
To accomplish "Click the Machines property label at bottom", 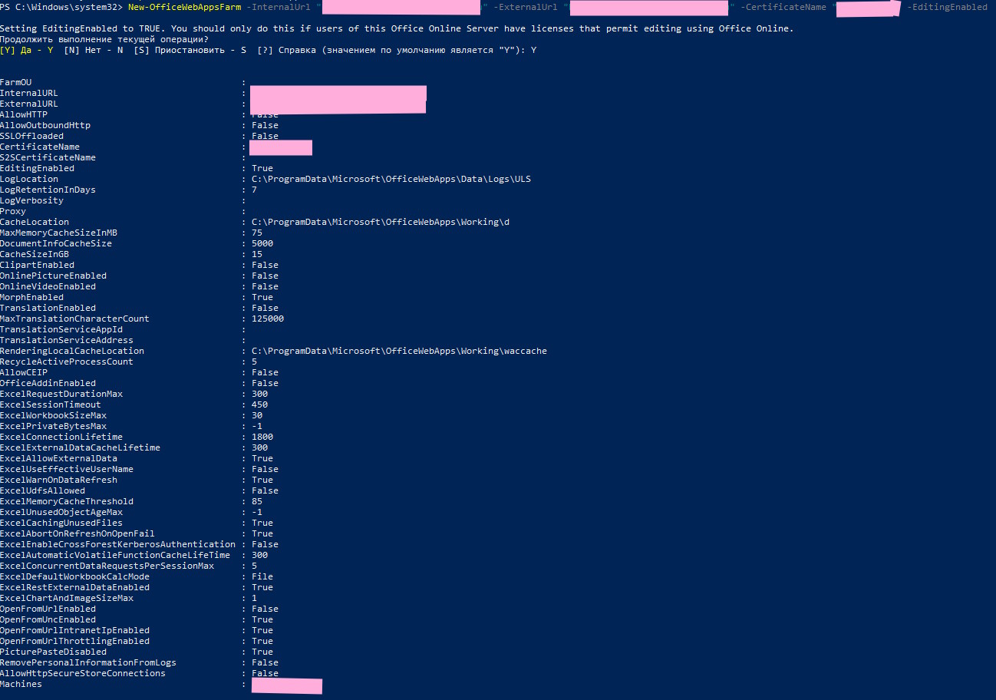I will [x=21, y=684].
